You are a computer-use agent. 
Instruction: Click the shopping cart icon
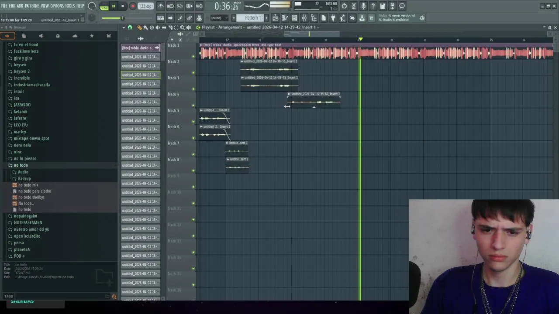tap(371, 18)
